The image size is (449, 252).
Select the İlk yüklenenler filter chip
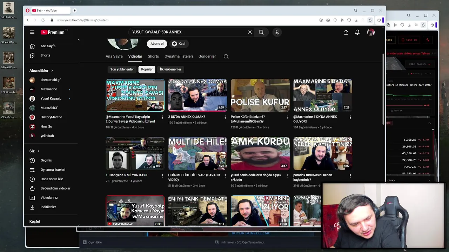click(x=170, y=69)
